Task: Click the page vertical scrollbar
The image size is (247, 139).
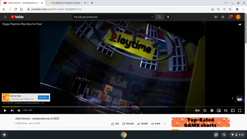Action: pos(246,28)
